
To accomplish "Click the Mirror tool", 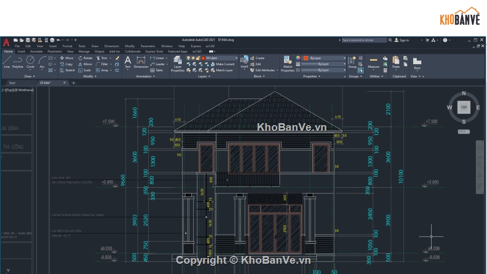I will [x=85, y=64].
